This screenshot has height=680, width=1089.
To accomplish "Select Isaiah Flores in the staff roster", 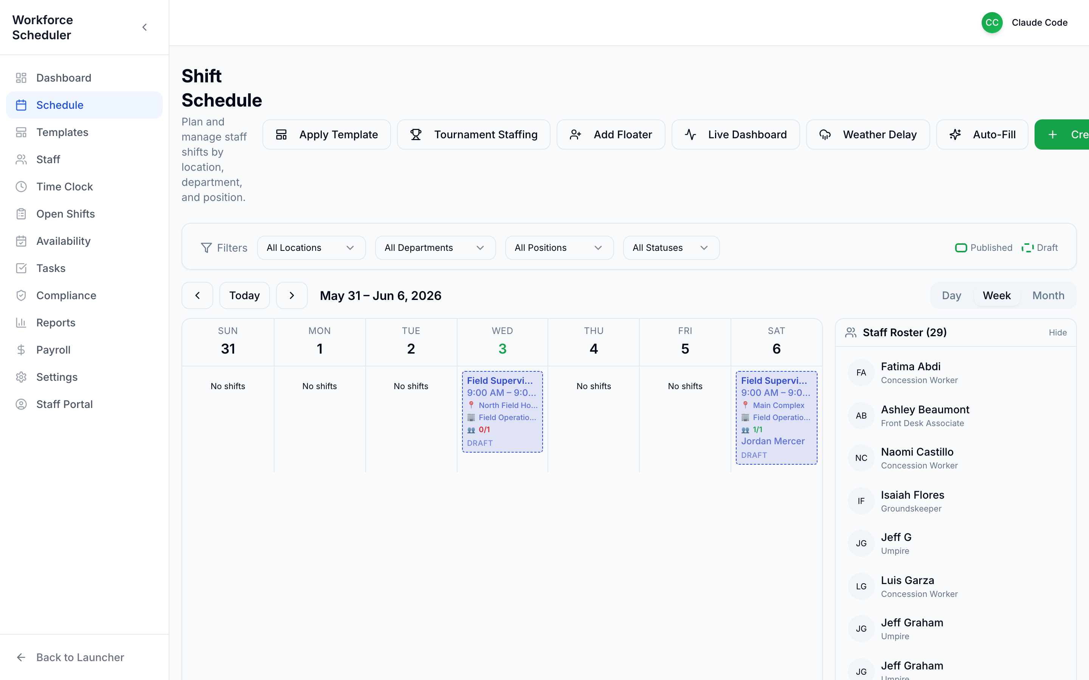I will [x=956, y=501].
